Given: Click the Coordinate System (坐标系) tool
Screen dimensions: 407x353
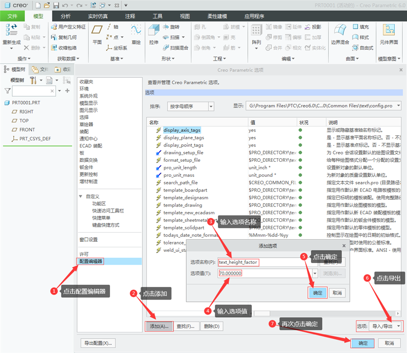Looking at the screenshot, I should pos(117,48).
